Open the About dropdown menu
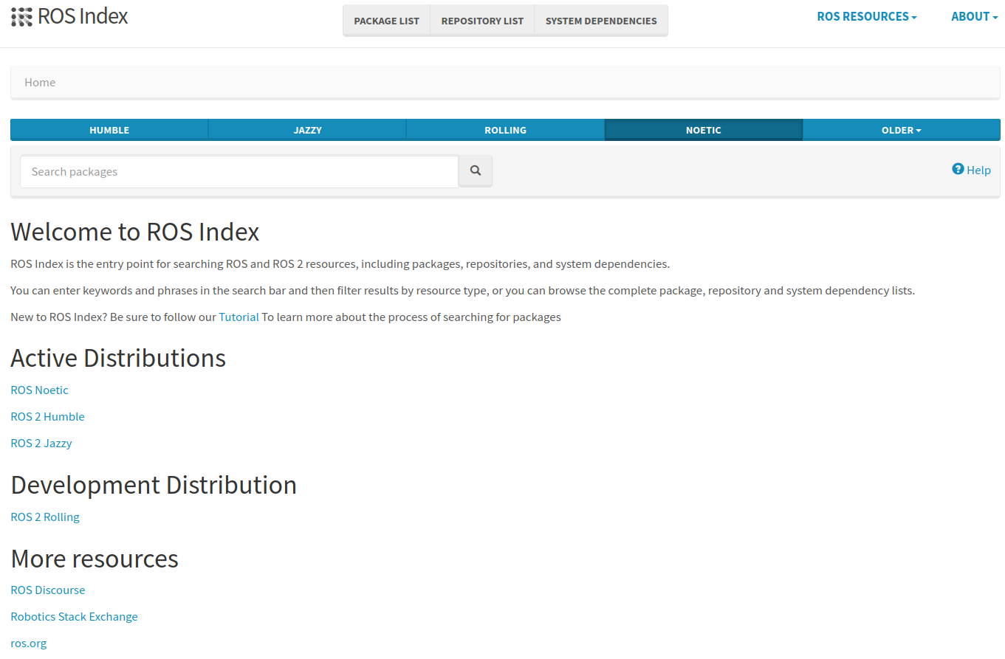 coord(974,16)
